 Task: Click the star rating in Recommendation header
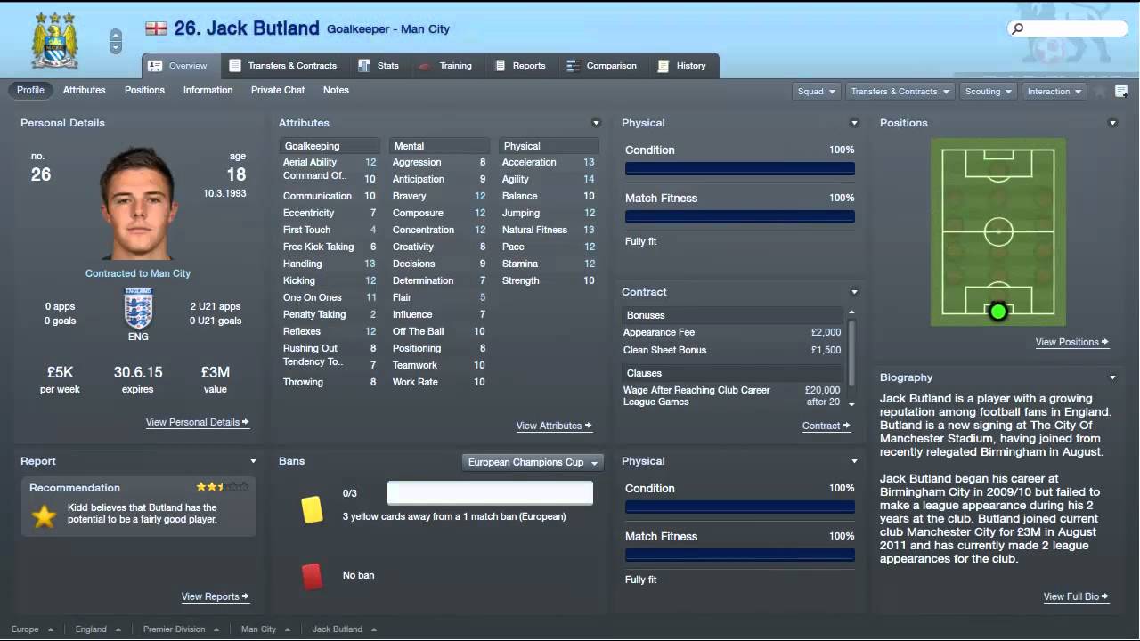[222, 487]
